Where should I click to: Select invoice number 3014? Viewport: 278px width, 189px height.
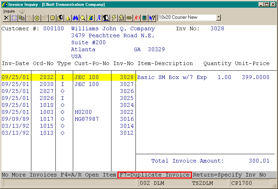(126, 126)
